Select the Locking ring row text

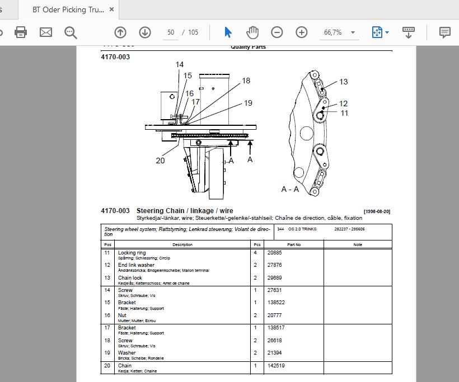132,253
